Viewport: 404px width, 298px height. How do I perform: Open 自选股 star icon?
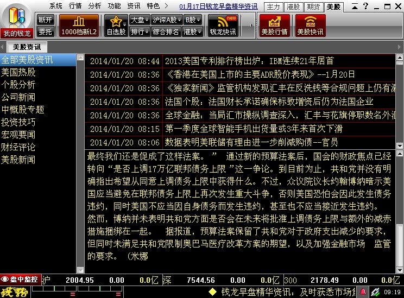pos(116,26)
